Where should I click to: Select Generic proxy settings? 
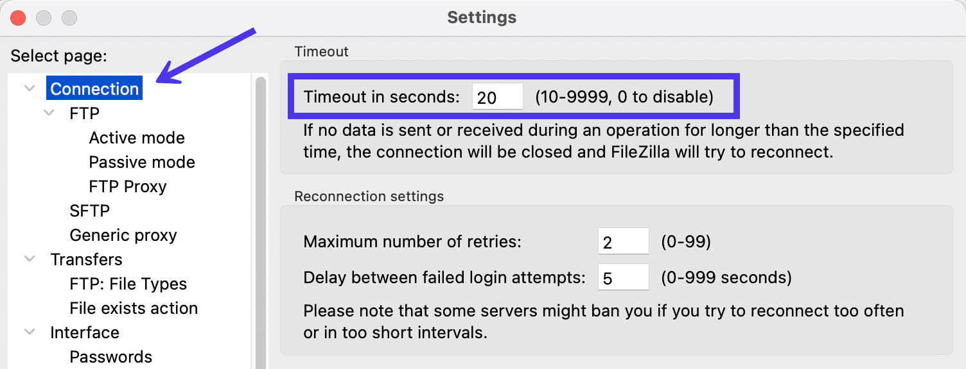[x=123, y=234]
